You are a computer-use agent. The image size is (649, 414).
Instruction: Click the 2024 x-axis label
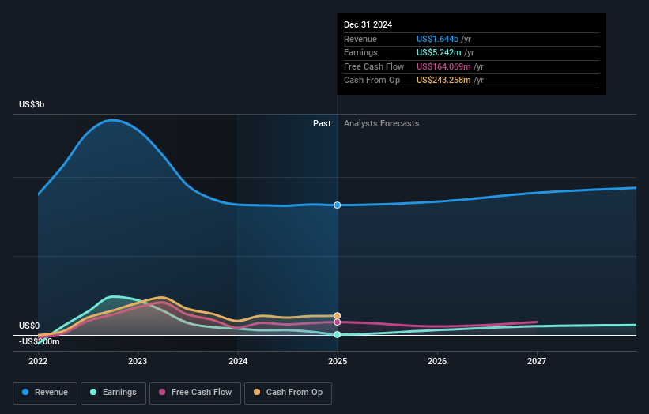coord(238,362)
